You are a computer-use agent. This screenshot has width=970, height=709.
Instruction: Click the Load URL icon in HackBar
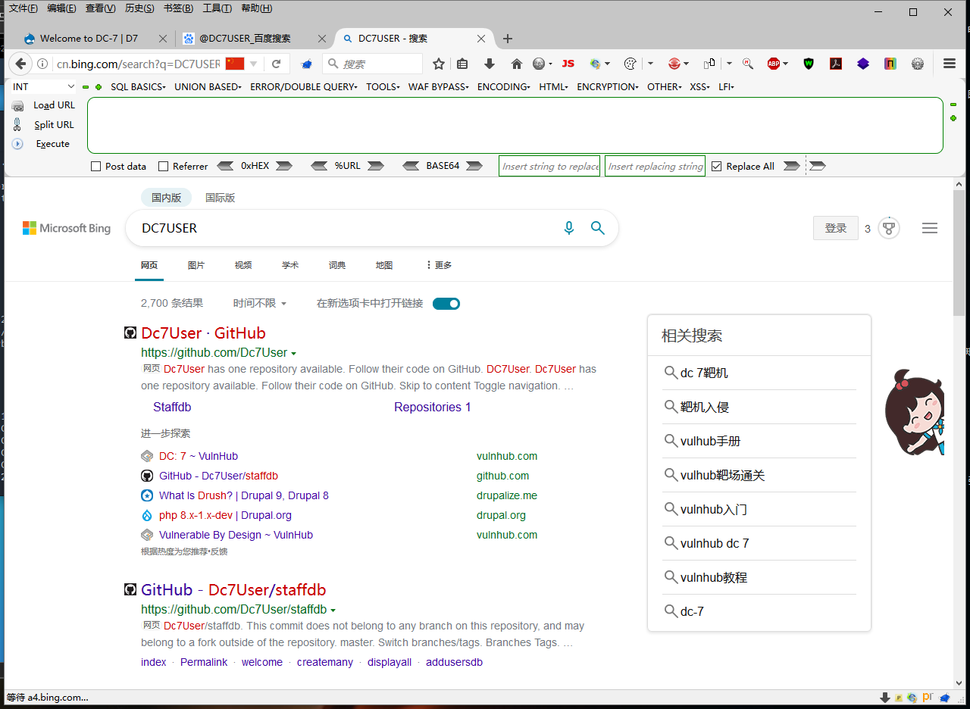pos(17,105)
